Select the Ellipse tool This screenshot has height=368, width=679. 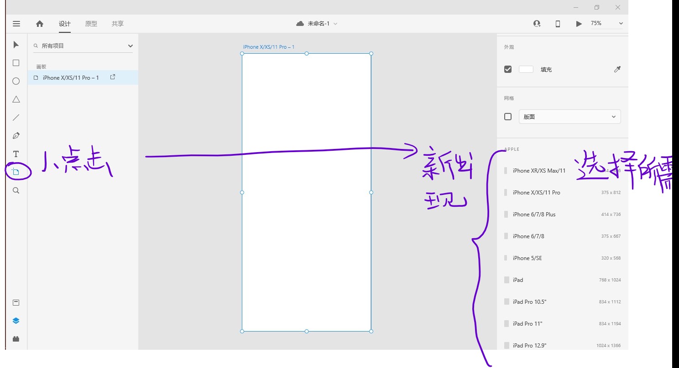(x=16, y=81)
